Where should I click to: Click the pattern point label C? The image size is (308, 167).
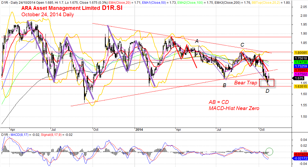point(242,45)
